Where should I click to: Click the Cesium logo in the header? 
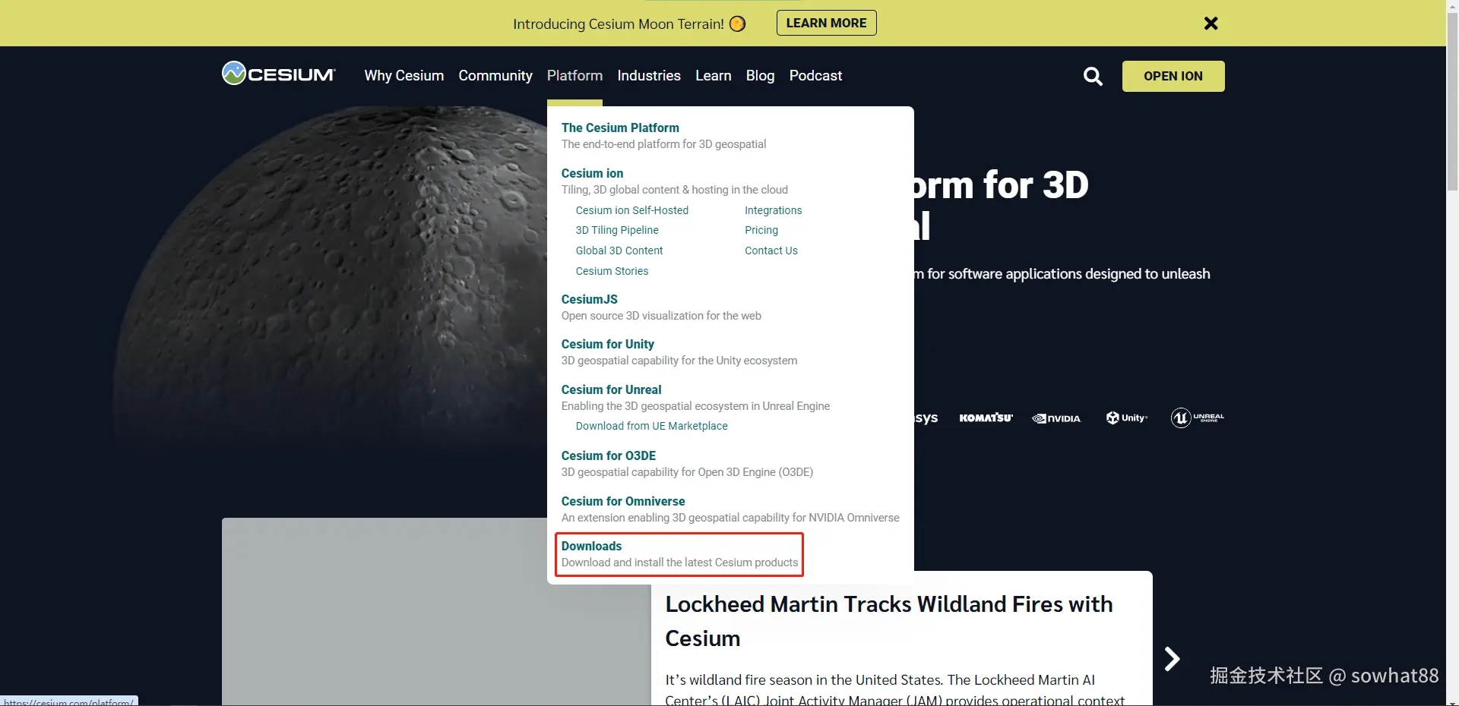278,74
